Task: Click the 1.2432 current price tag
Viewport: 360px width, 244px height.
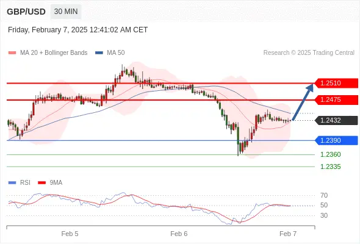Action: pos(336,120)
